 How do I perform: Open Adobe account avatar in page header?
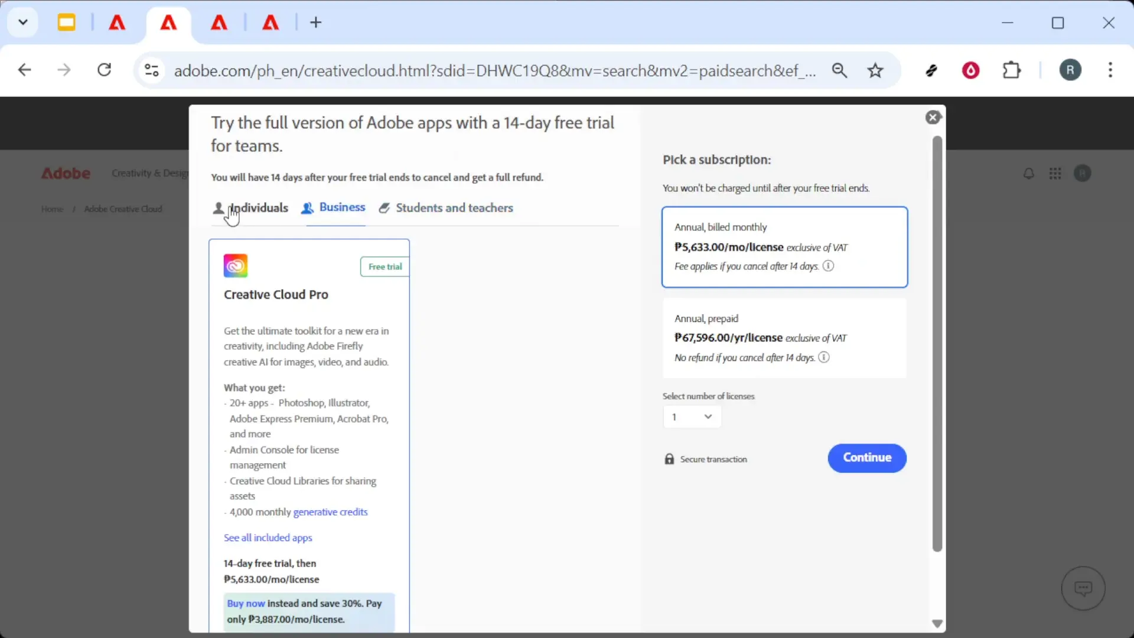[1082, 173]
